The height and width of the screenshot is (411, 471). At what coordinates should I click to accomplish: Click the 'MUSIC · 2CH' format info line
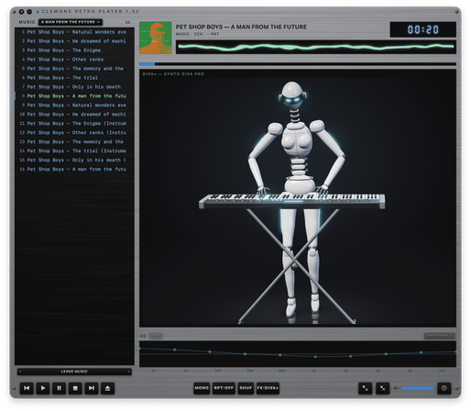coord(197,34)
